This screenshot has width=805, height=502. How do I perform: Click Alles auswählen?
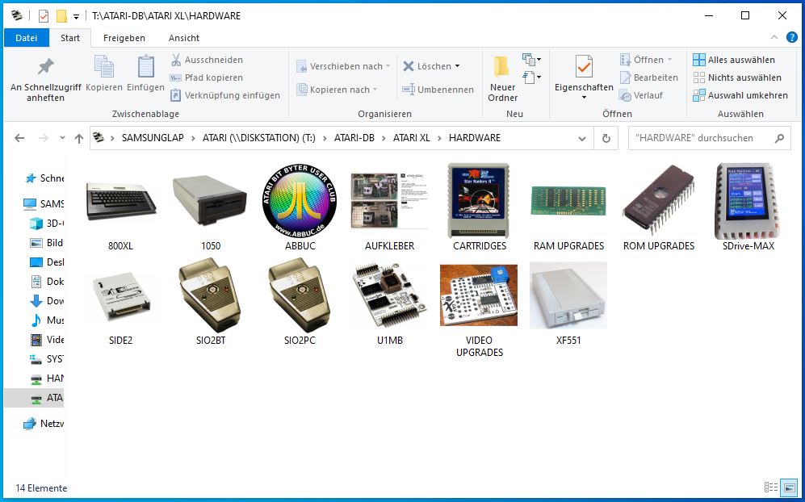tap(734, 60)
